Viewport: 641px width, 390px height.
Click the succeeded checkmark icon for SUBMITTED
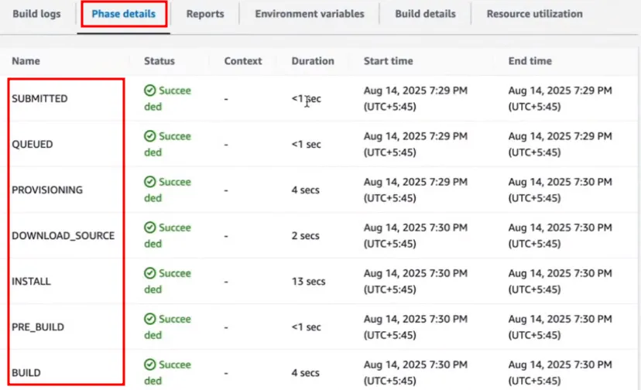(x=150, y=91)
